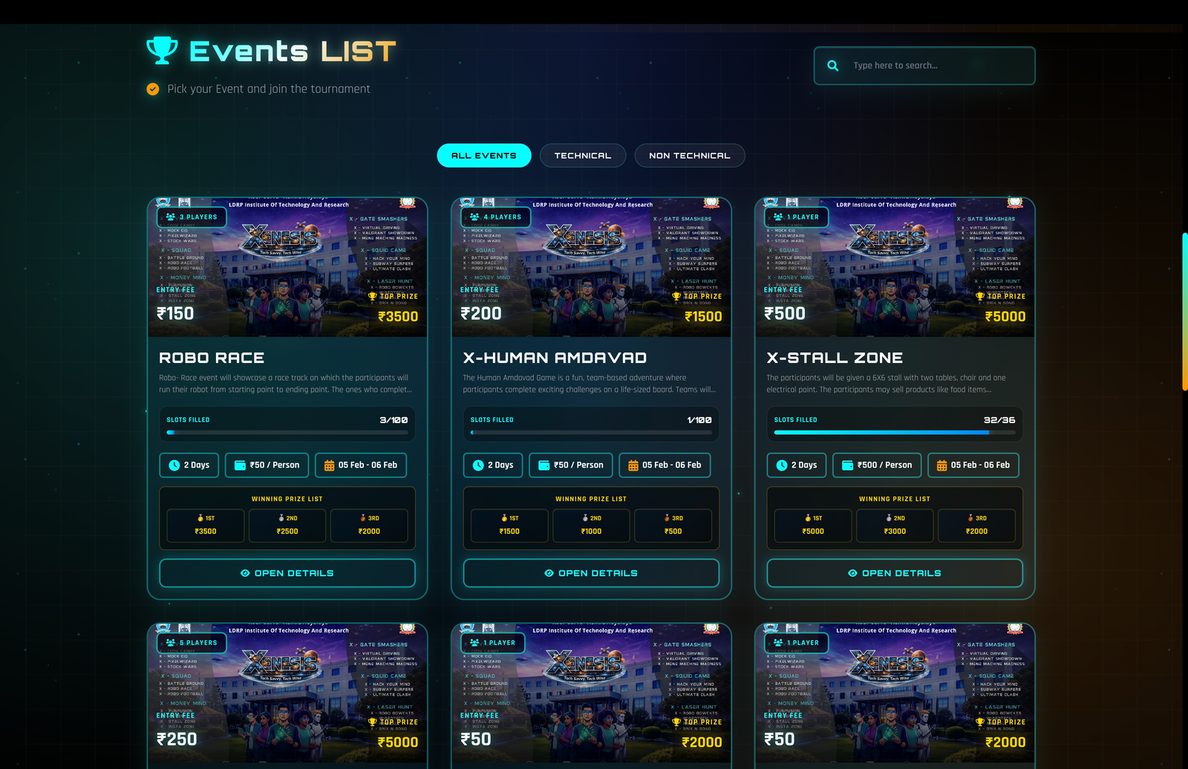Click wallet icon in Robo Race card
This screenshot has height=769, width=1188.
pos(240,465)
